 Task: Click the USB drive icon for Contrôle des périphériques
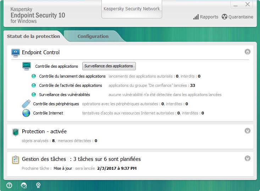point(26,104)
